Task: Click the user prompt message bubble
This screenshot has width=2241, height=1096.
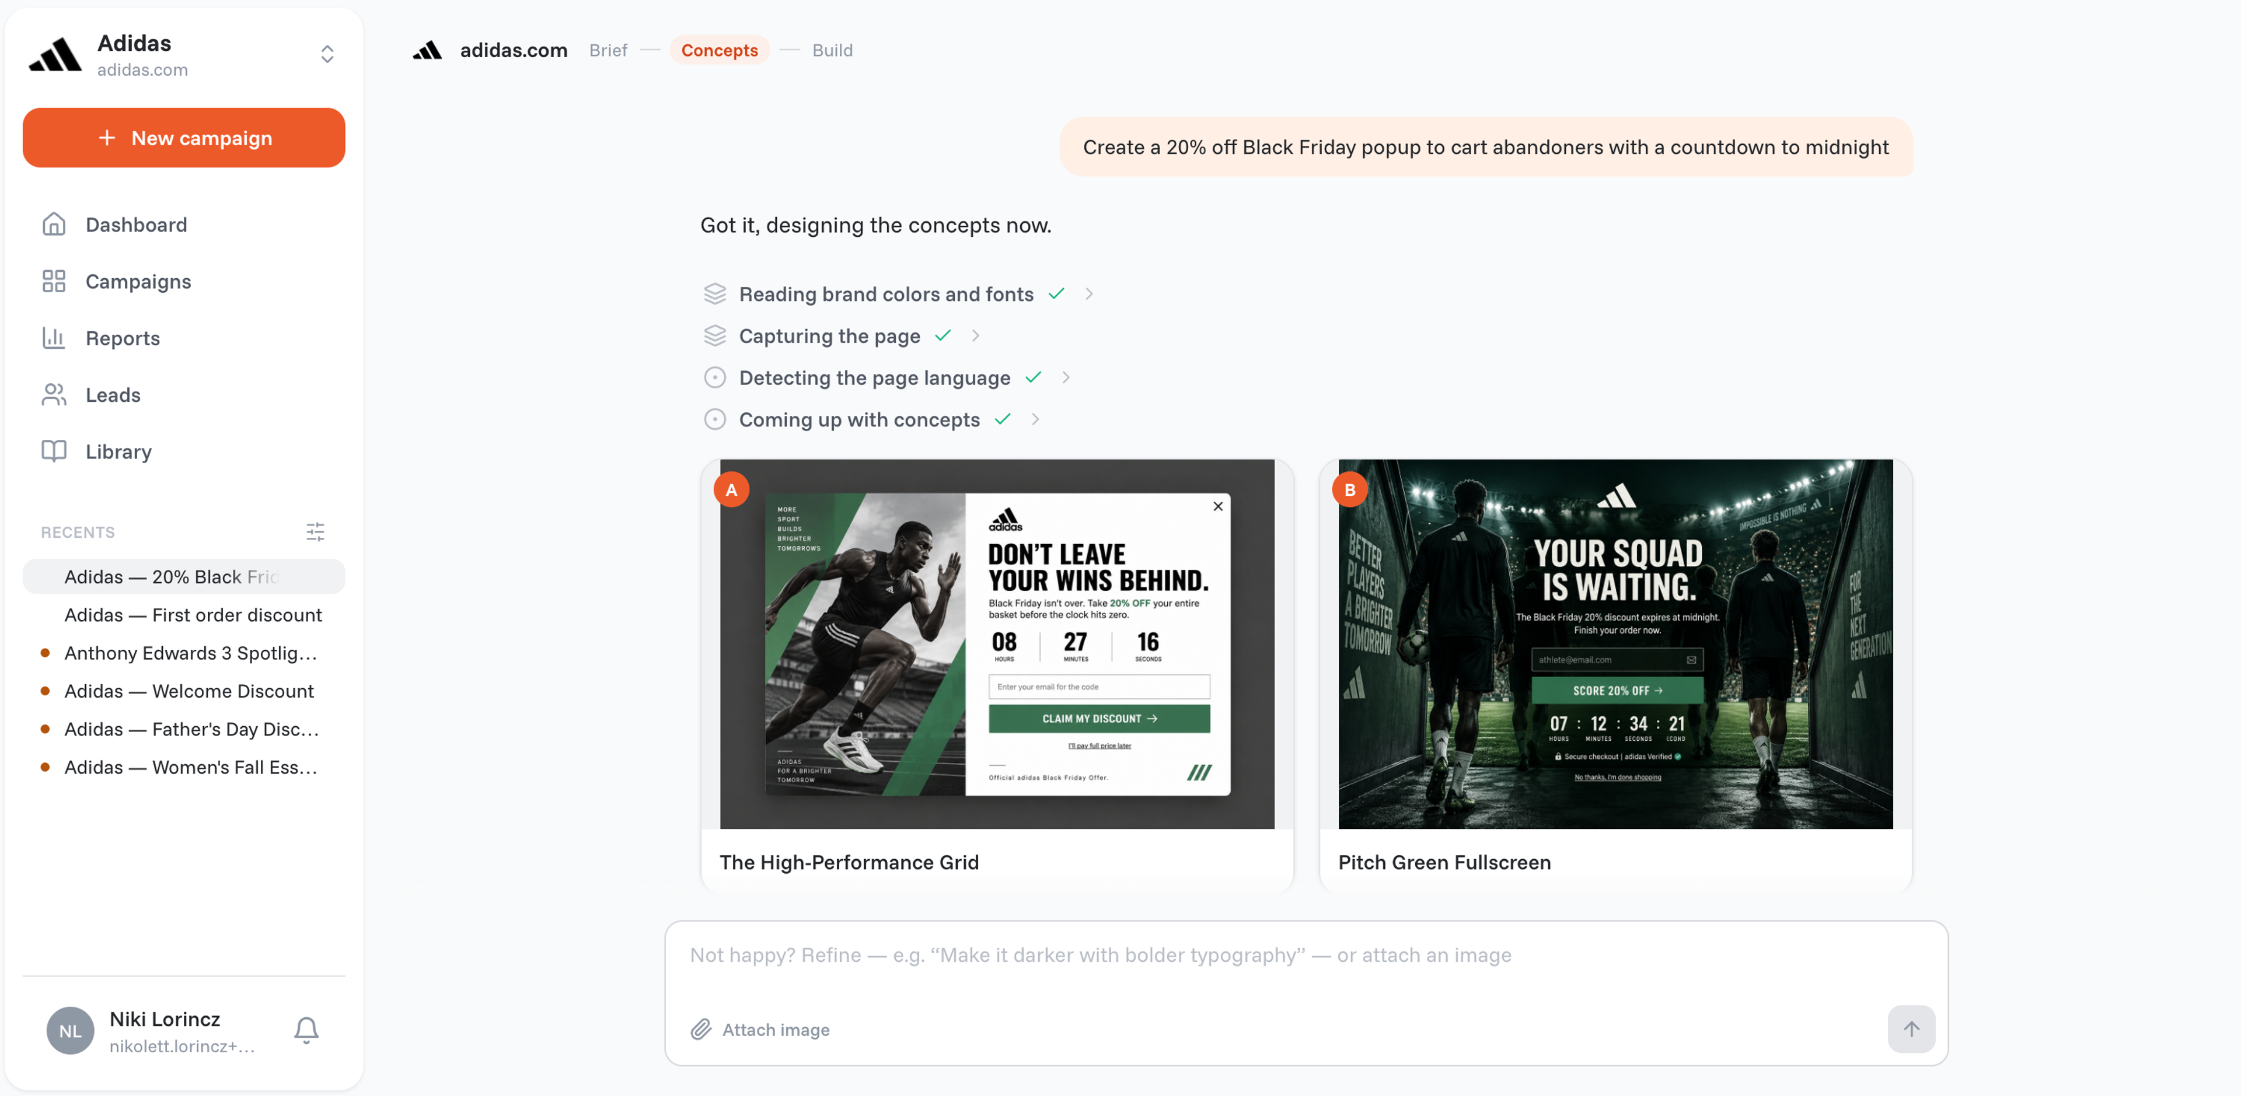Action: (1486, 147)
